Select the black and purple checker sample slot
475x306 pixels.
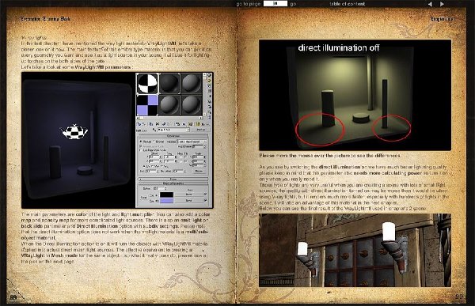(x=147, y=105)
